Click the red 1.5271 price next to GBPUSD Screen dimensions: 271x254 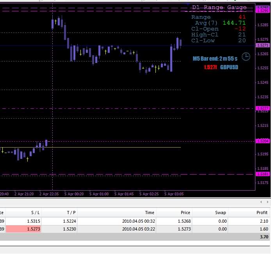point(210,67)
